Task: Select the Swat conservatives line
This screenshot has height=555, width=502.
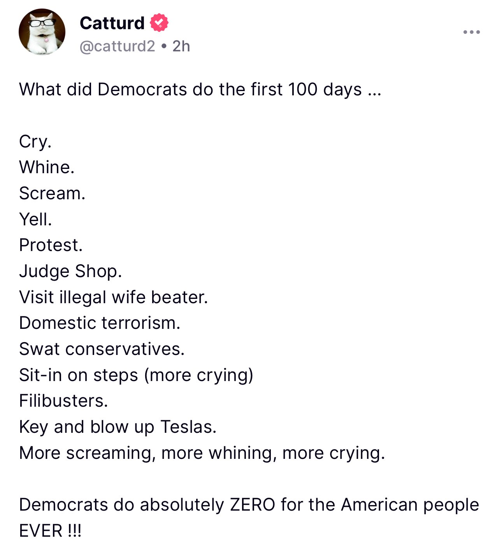Action: tap(102, 349)
